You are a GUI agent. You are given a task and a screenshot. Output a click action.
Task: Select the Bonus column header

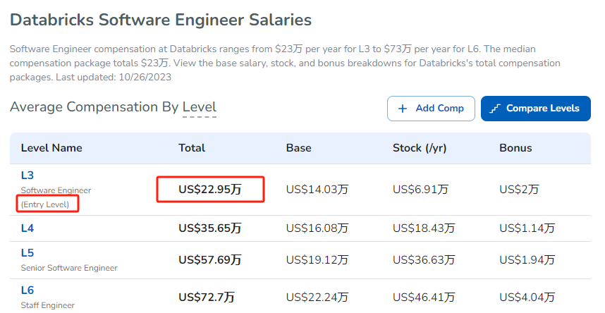515,148
